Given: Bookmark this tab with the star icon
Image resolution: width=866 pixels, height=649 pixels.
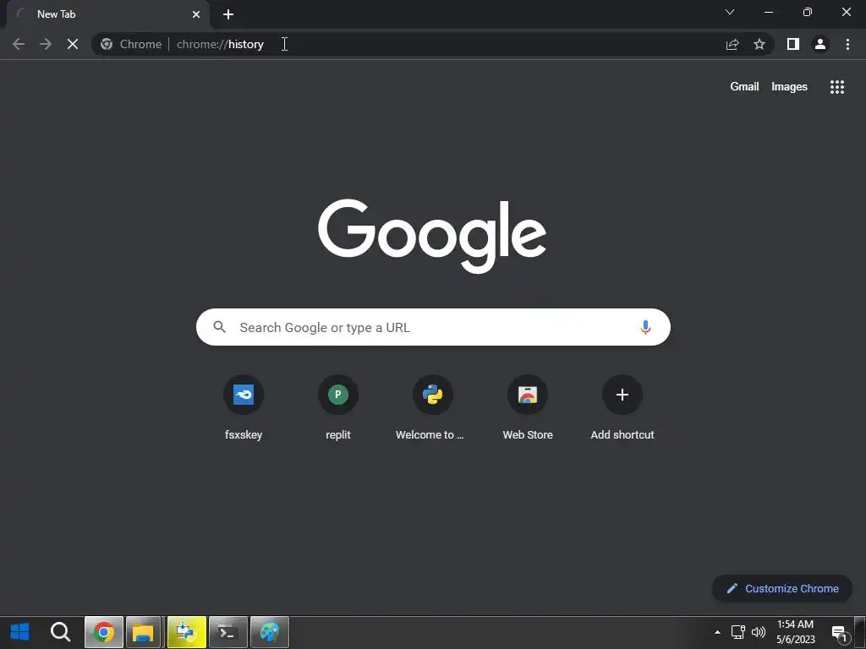Looking at the screenshot, I should [x=759, y=44].
